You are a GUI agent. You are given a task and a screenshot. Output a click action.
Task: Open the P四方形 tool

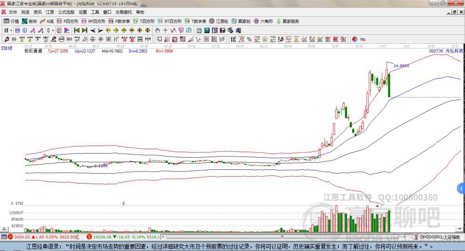pyautogui.click(x=68, y=21)
